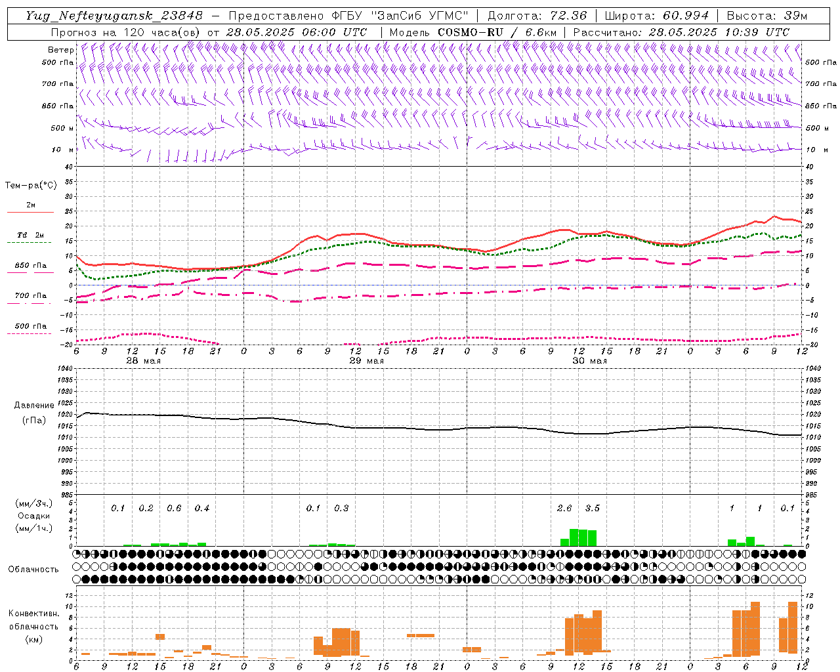This screenshot has height=672, width=840.
Task: Click the "Давление" pressure panel label
Action: [33, 406]
